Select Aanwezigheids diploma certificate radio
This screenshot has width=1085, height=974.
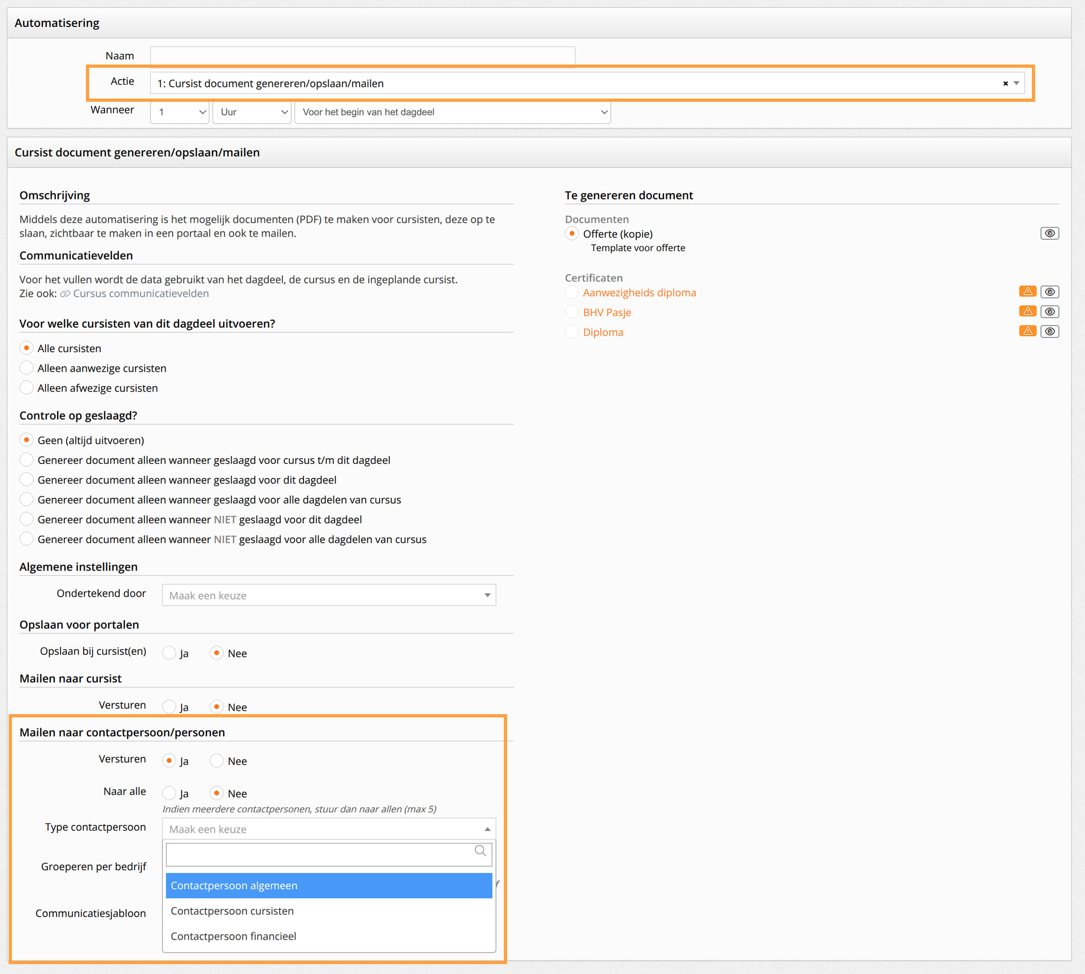coord(572,292)
